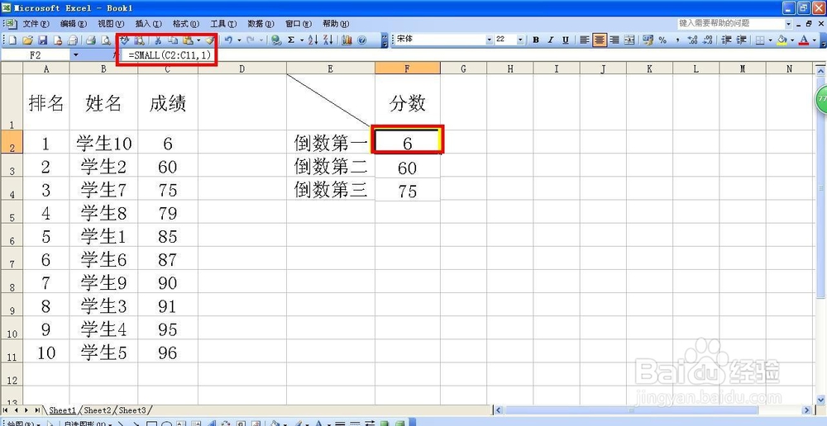
Task: Go to first sheet navigation arrow
Action: pos(6,410)
